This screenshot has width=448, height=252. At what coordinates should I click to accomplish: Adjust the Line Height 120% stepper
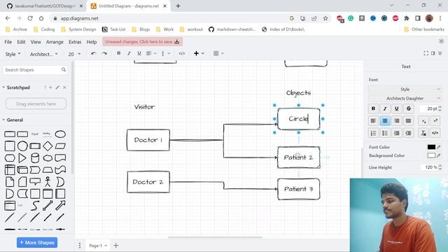click(440, 167)
